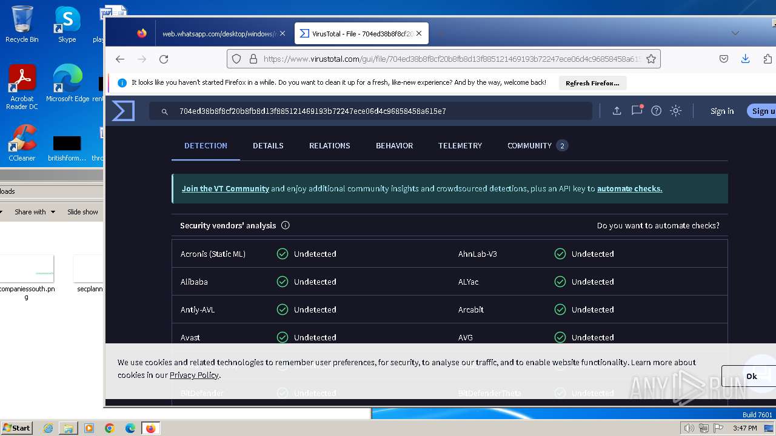Screen dimensions: 776x436
Task: Open File Explorer from taskbar
Action: [69, 428]
